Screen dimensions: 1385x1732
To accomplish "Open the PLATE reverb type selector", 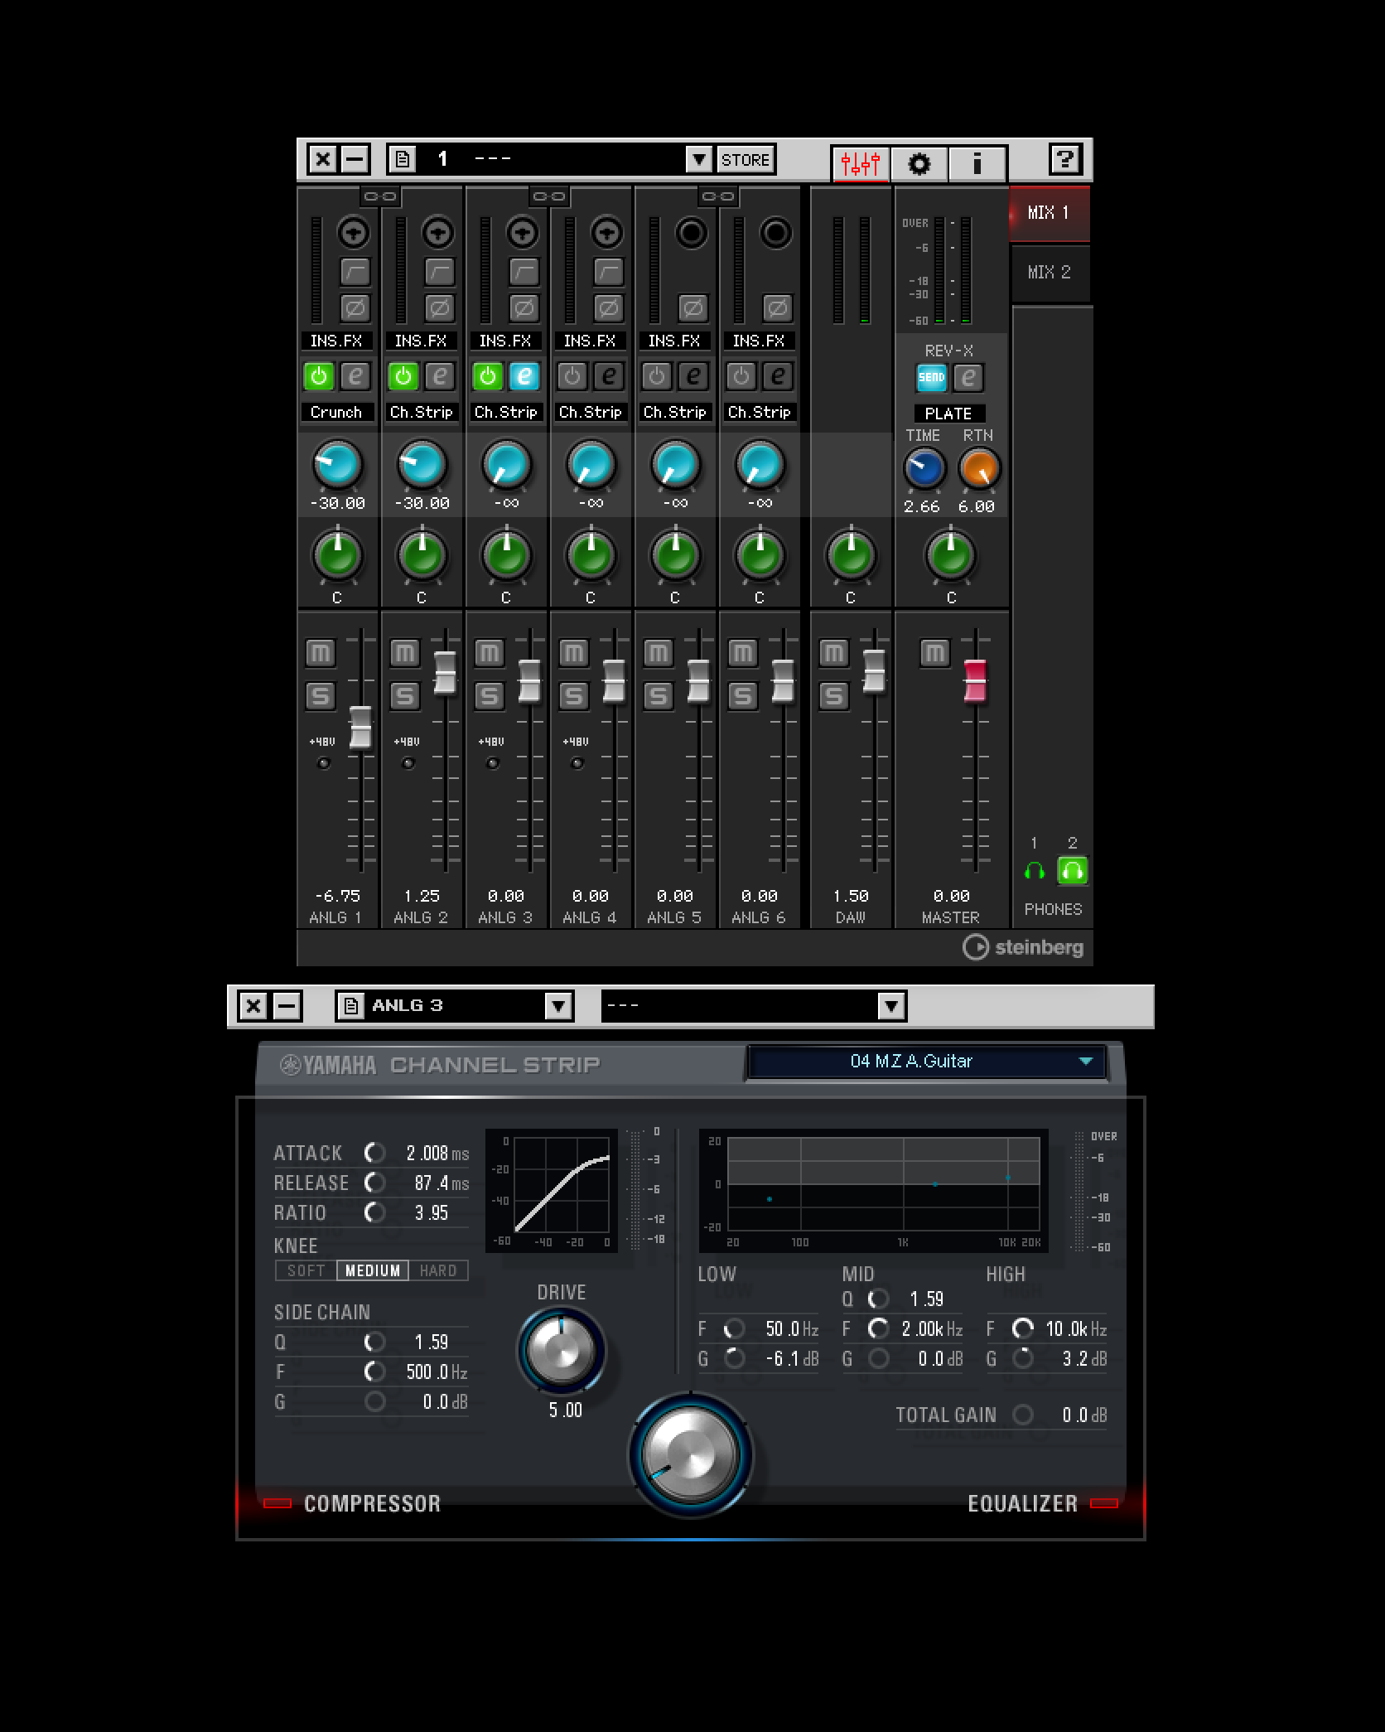I will pos(949,414).
